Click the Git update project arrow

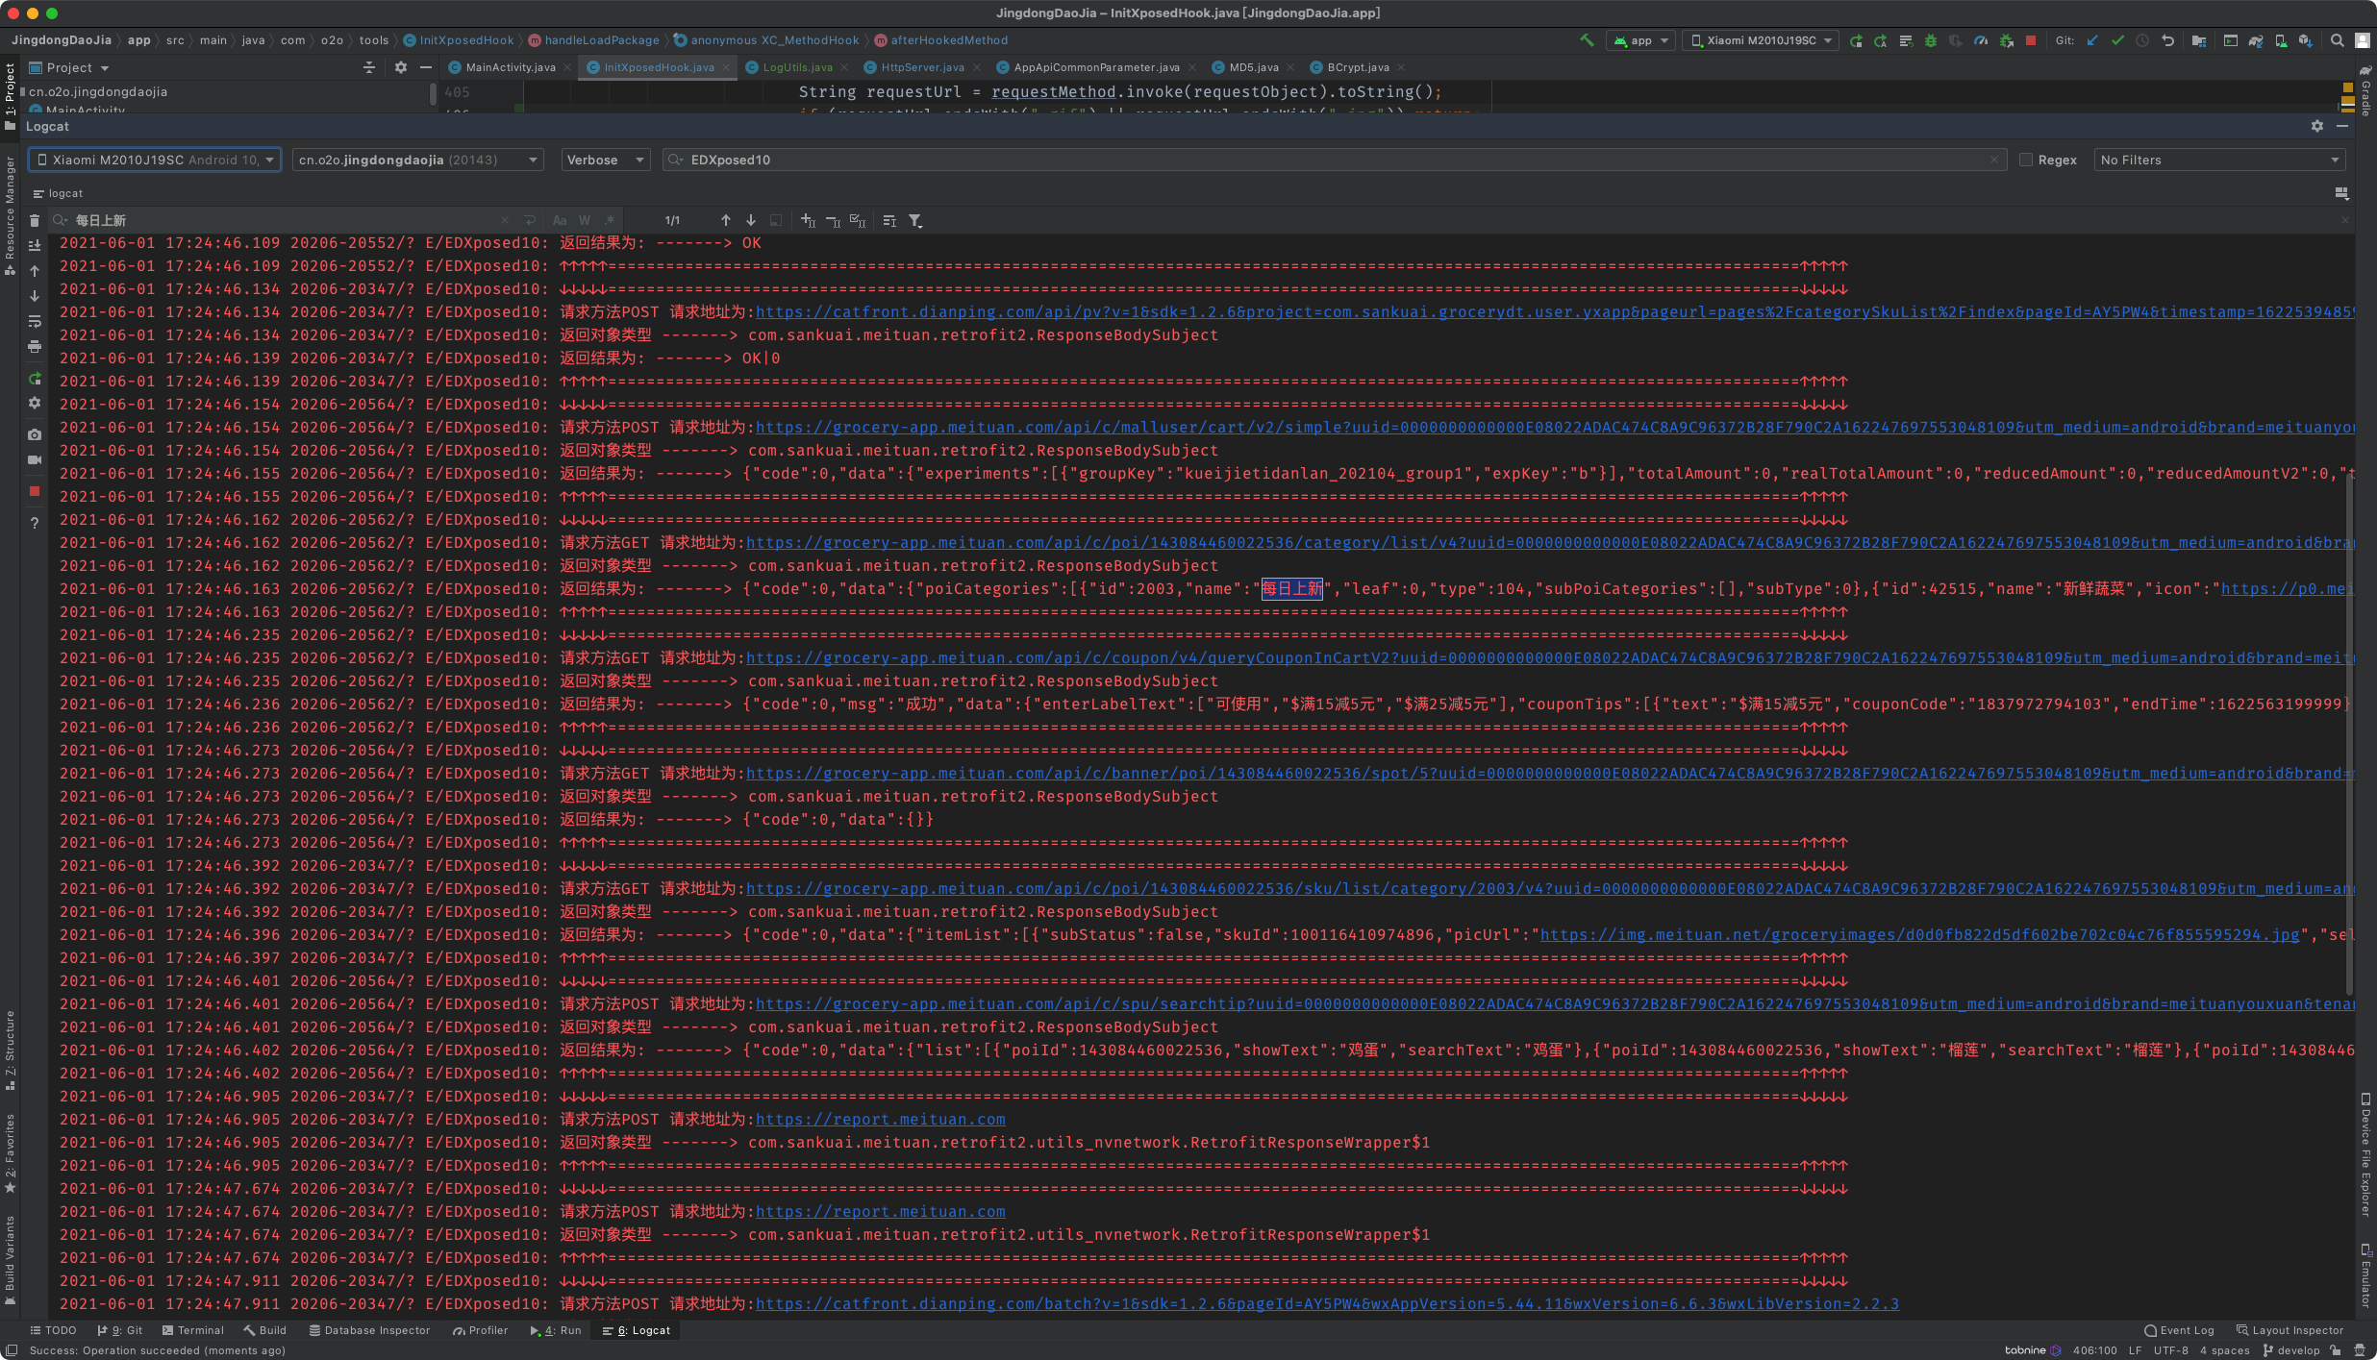[x=2092, y=40]
